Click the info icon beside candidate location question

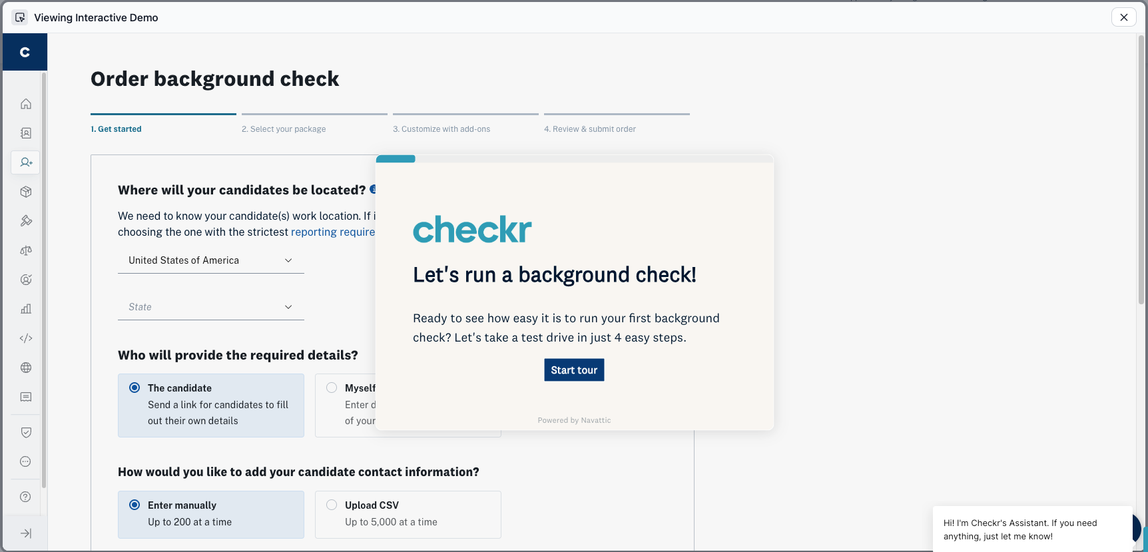(373, 189)
